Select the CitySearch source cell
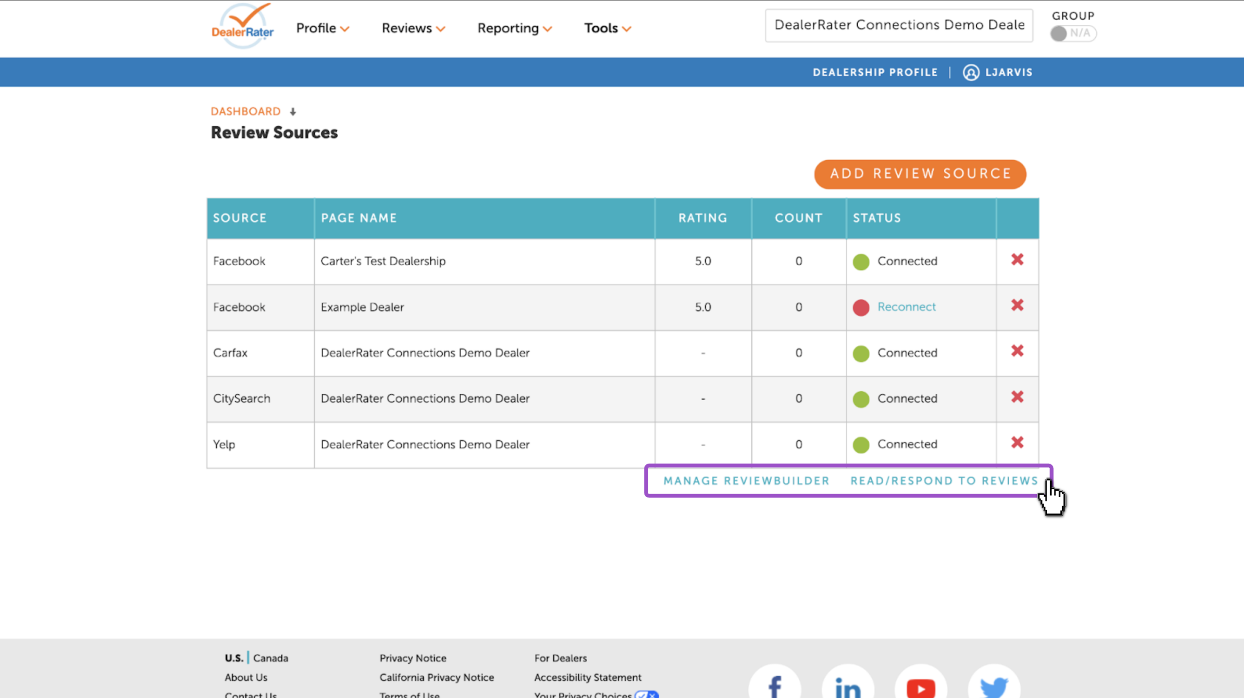The image size is (1244, 698). click(x=260, y=399)
